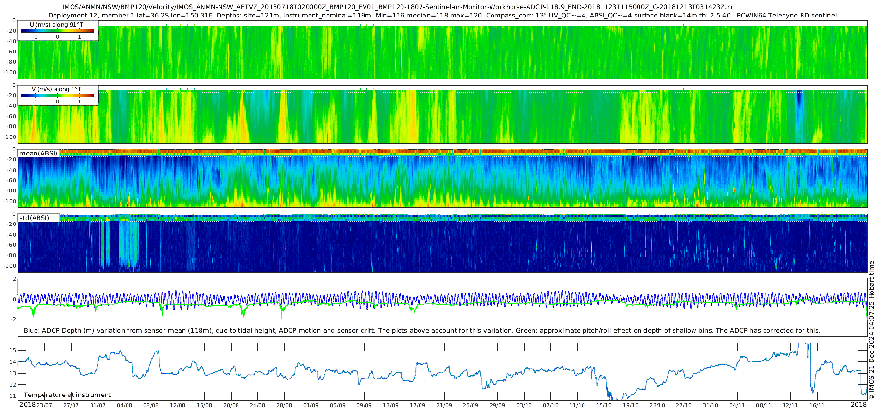This screenshot has width=876, height=413.
Task: Click the 04/08 date tick label
Action: pyautogui.click(x=125, y=405)
